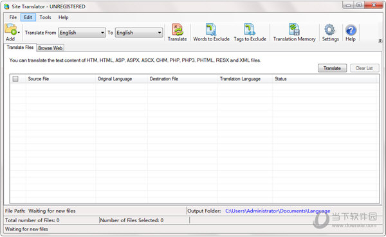The image size is (386, 237).
Task: Open the Edit menu
Action: tap(28, 17)
